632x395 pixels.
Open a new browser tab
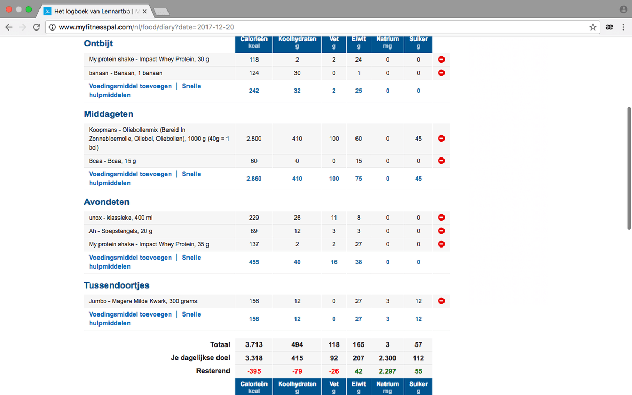(x=162, y=11)
